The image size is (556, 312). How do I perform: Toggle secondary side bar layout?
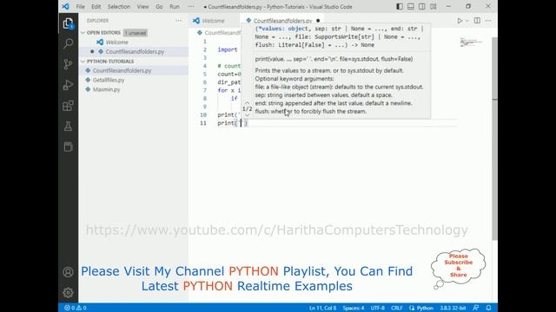tap(422, 7)
